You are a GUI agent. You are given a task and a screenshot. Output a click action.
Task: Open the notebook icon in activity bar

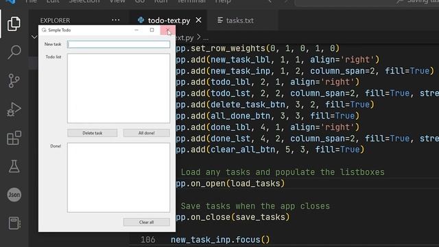pos(14,223)
